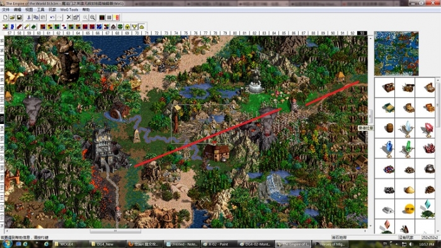Screen dimensions: 441x248
Task: Select the trophy objects palette icon
Action: point(135,26)
